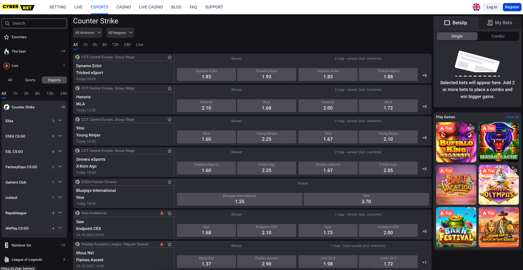This screenshot has width=523, height=270.
Task: Click the League of Legends sidebar icon
Action: point(7,260)
